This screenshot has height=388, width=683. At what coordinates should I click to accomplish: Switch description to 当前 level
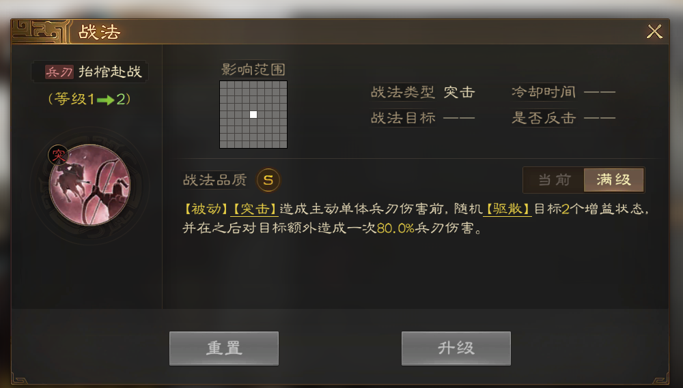click(554, 179)
